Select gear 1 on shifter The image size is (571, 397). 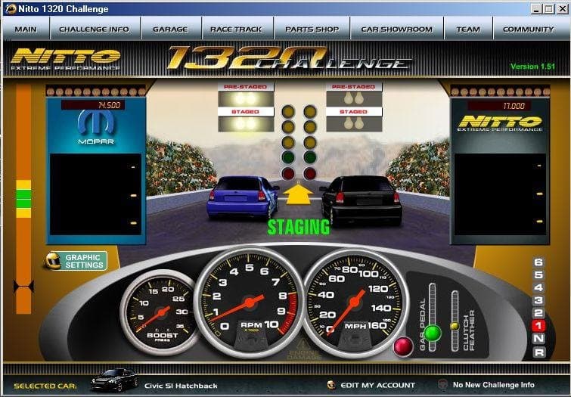point(538,326)
